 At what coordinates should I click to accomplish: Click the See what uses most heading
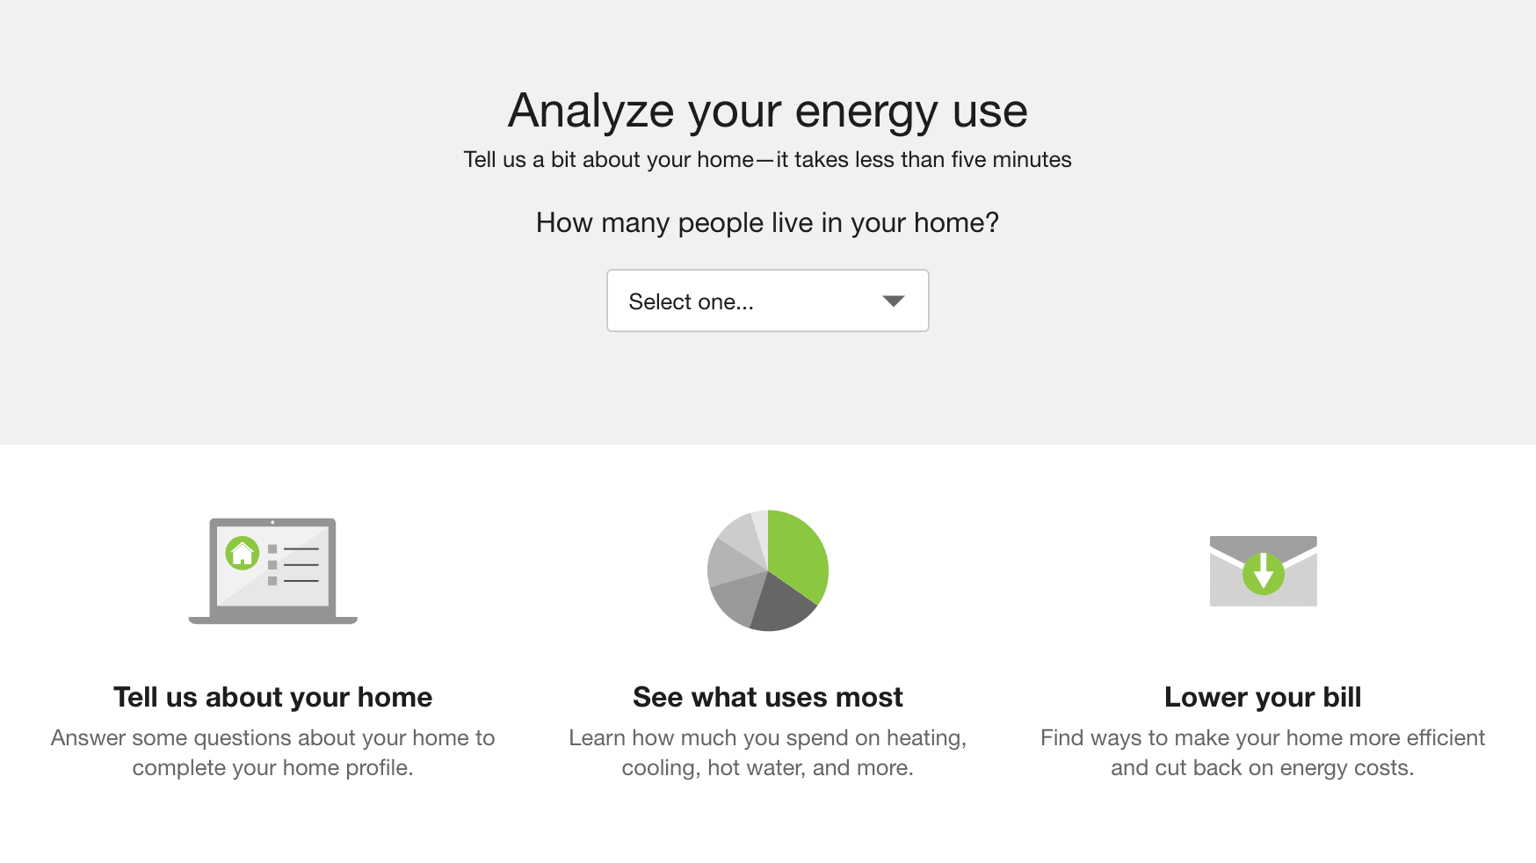click(x=768, y=697)
